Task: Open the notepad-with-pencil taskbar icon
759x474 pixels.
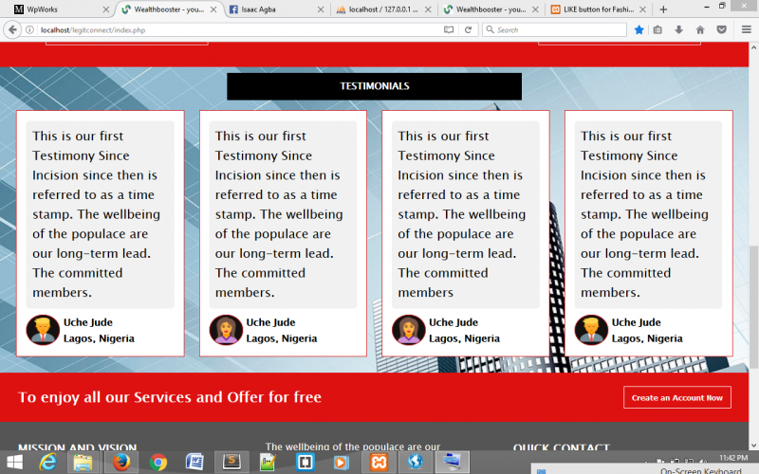Action: tap(268, 463)
